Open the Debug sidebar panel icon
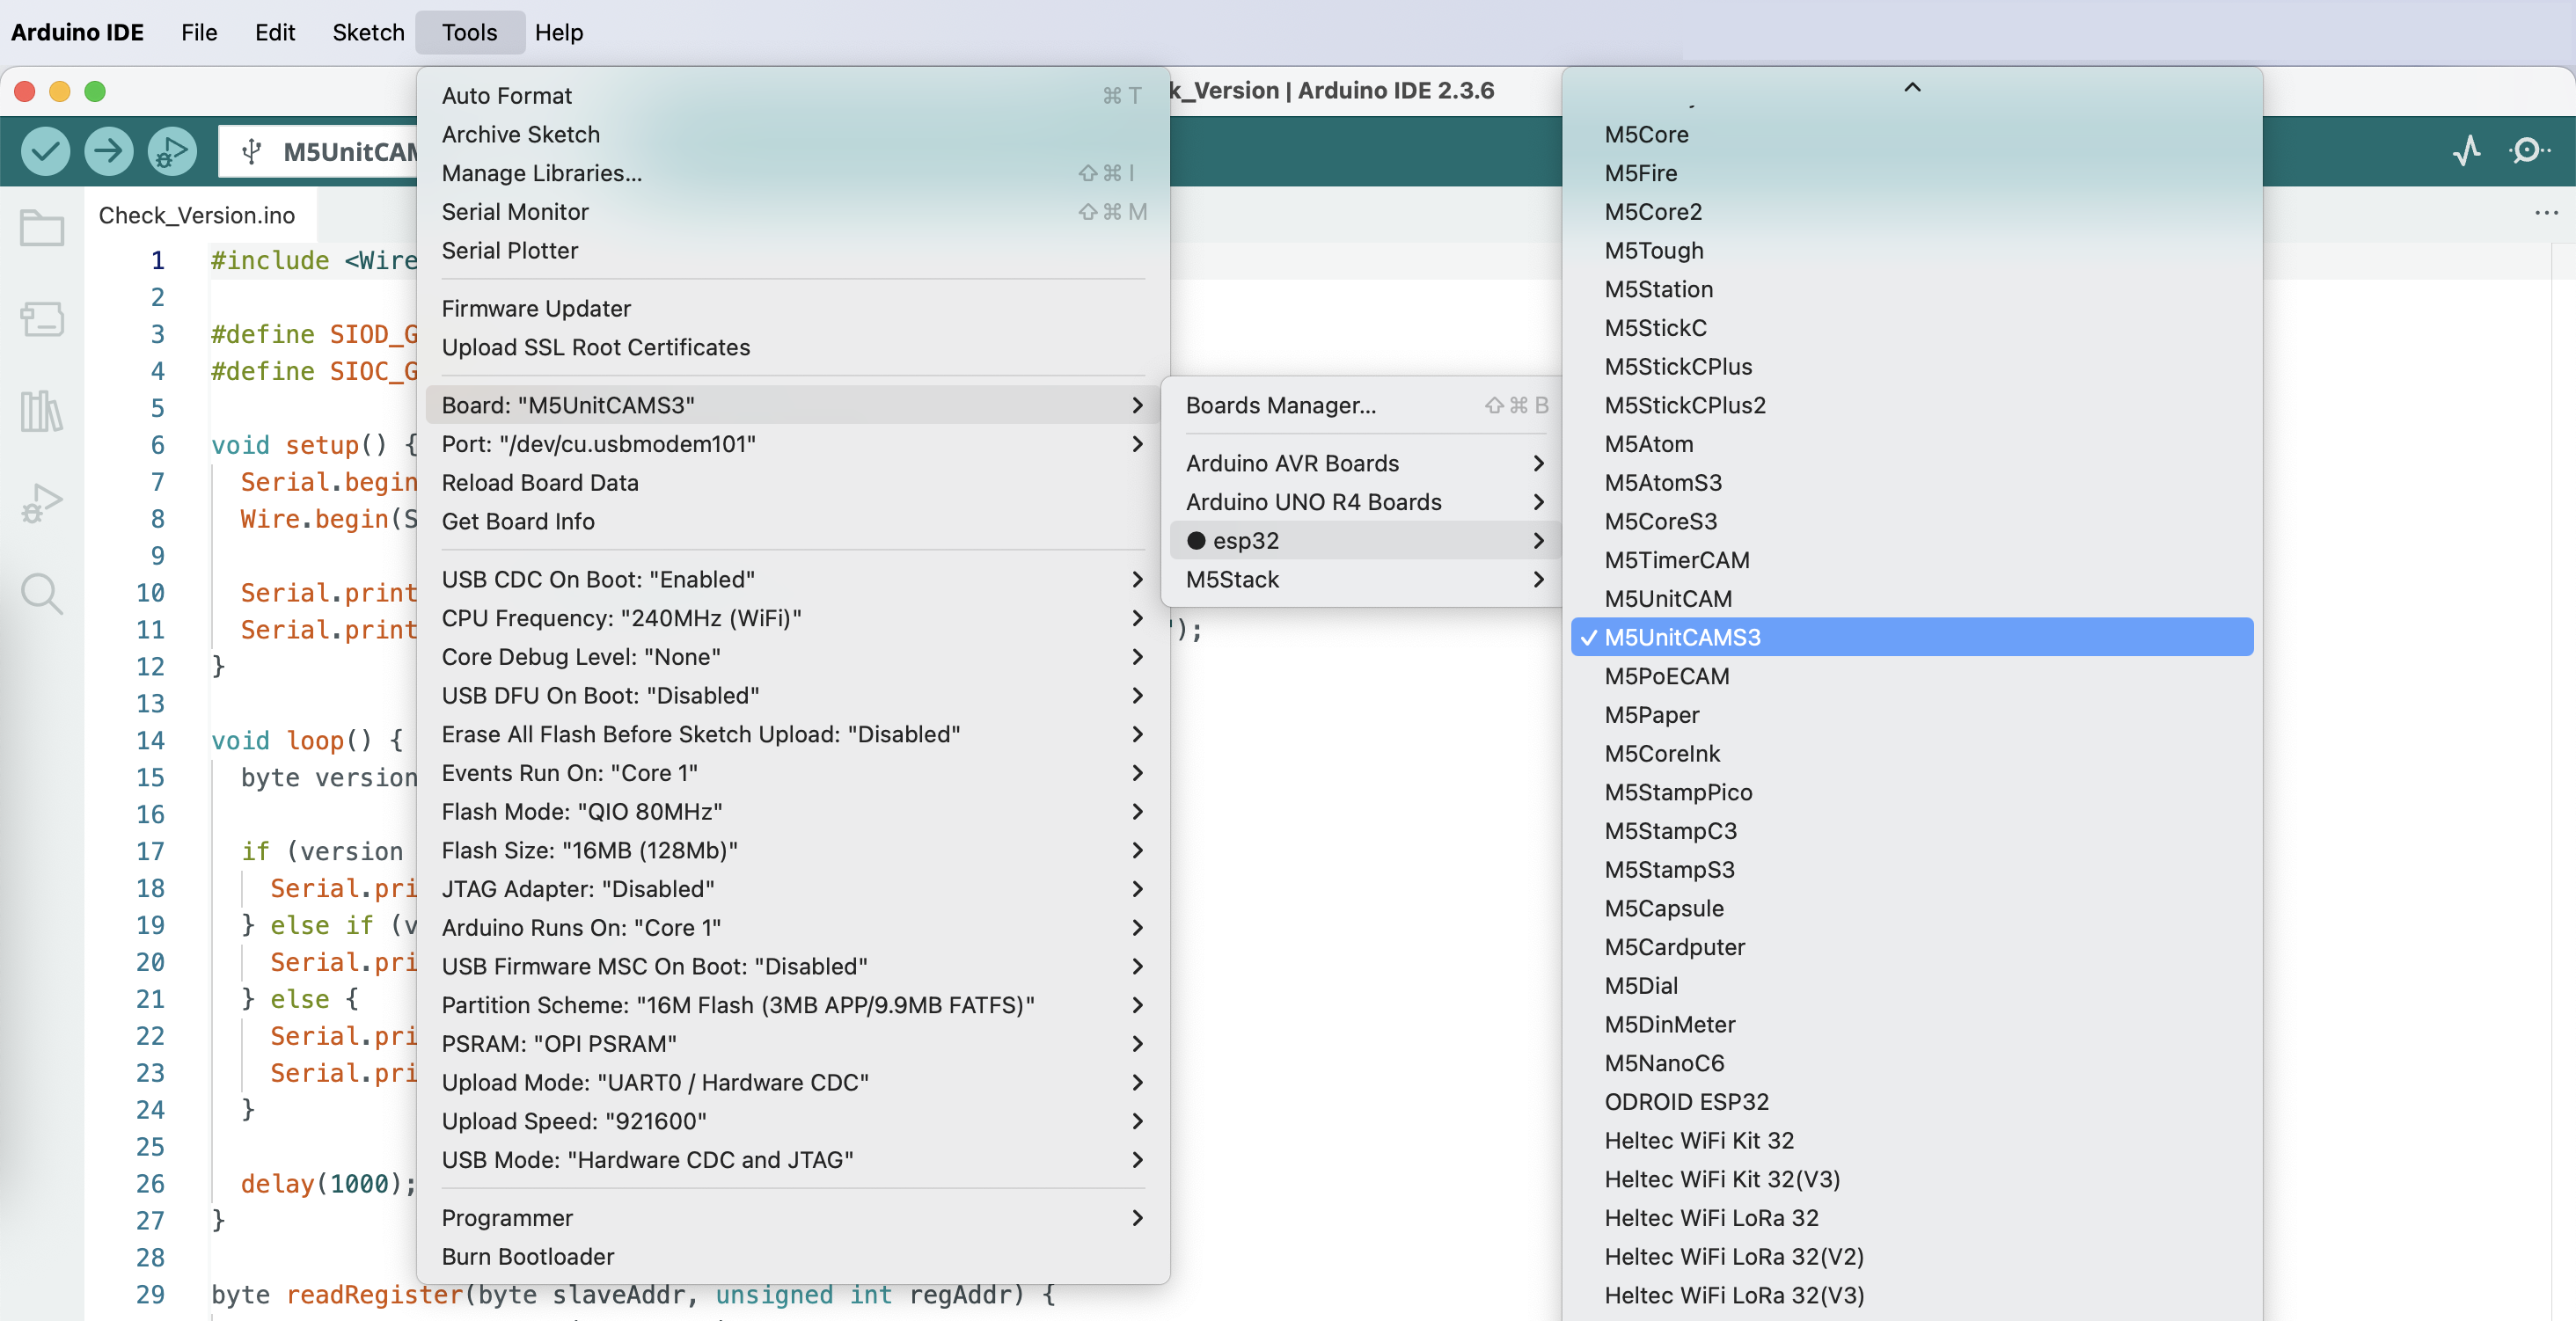Image resolution: width=2576 pixels, height=1321 pixels. pyautogui.click(x=42, y=502)
